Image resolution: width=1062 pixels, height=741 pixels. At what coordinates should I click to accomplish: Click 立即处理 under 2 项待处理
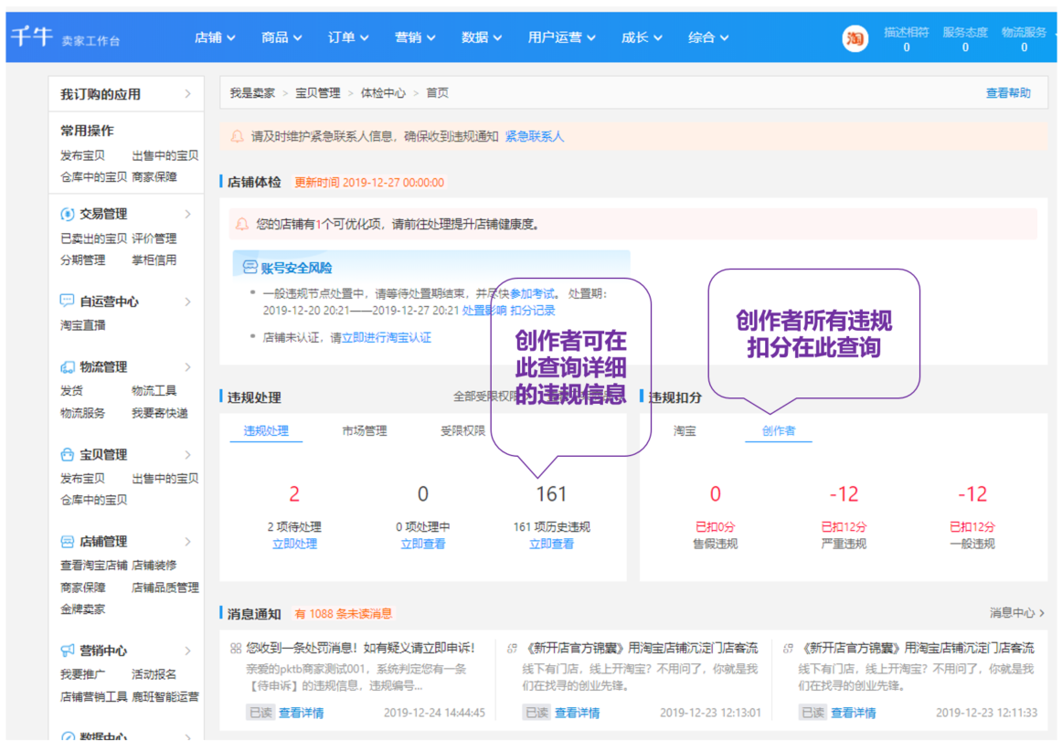pyautogui.click(x=294, y=544)
